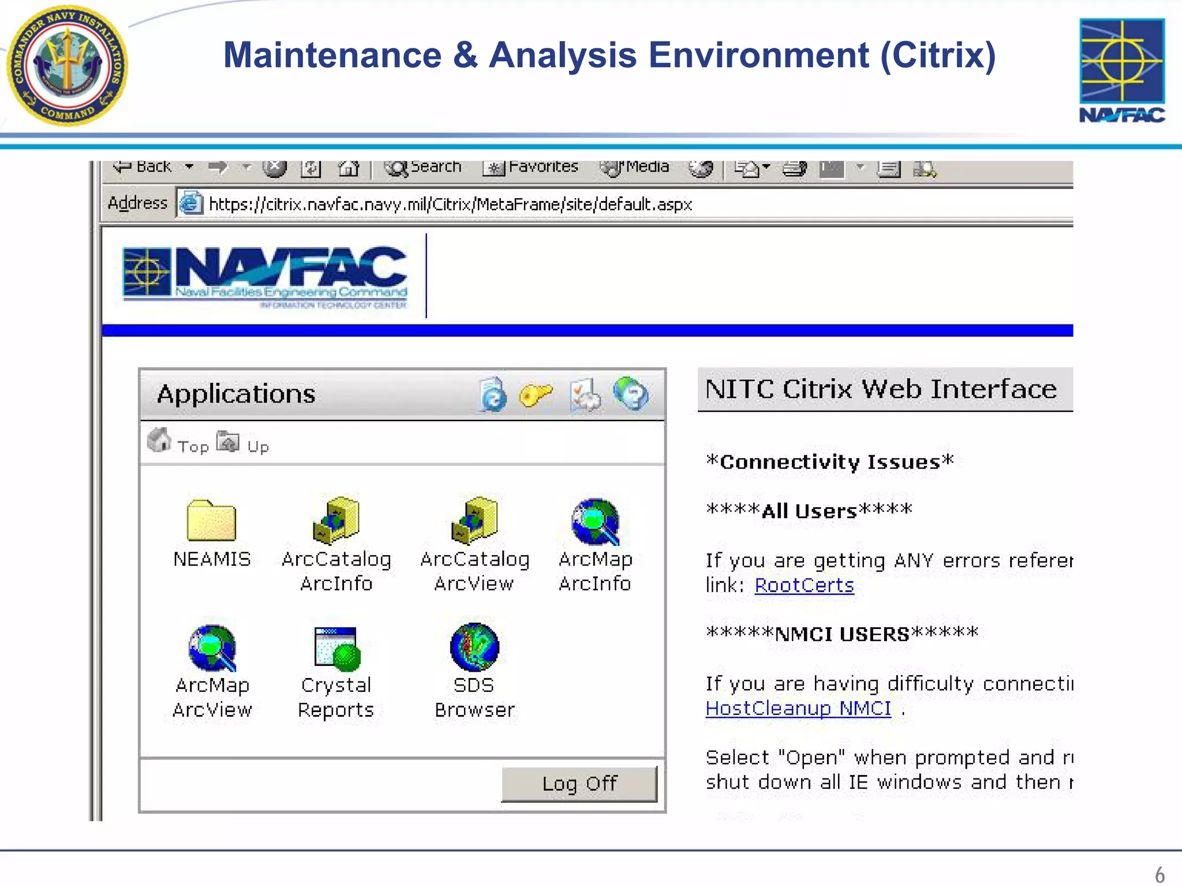Click the Refresh applications icon
This screenshot has height=886, width=1182.
pyautogui.click(x=492, y=394)
